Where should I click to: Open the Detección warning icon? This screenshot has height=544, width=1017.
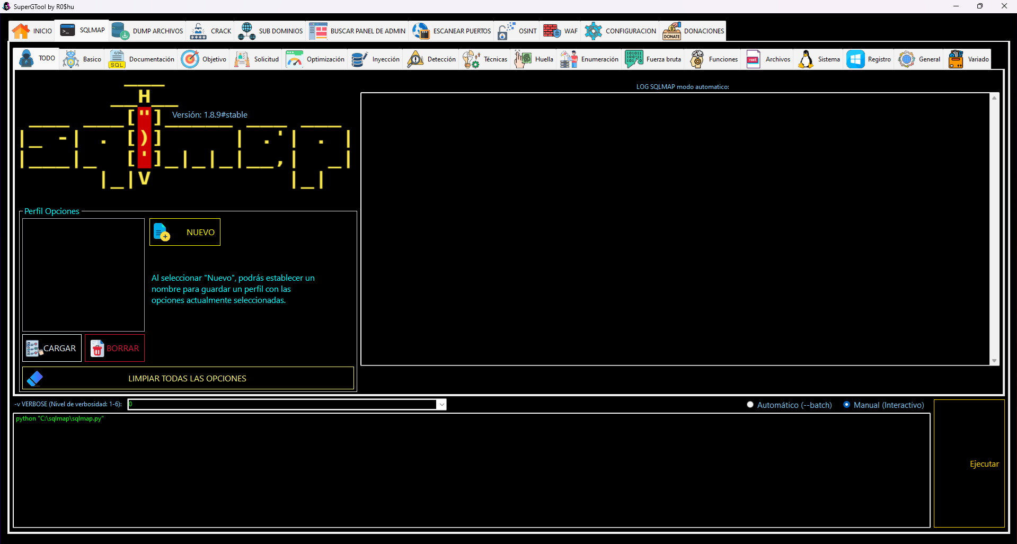[x=415, y=59]
